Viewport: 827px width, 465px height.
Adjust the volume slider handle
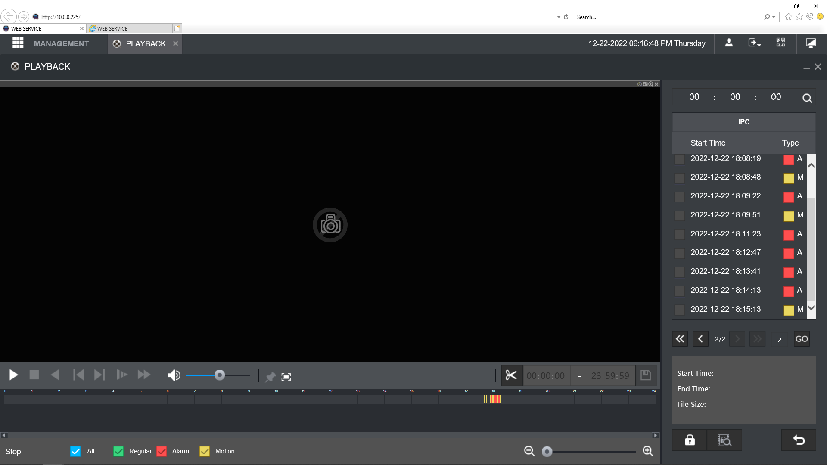(x=220, y=375)
